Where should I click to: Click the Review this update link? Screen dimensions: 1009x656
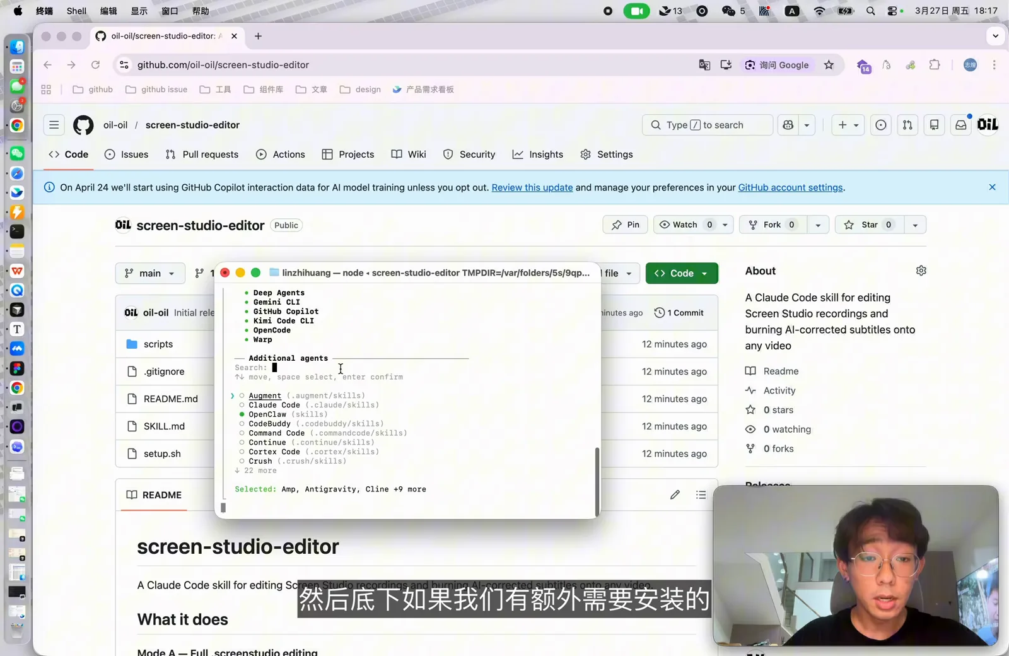tap(532, 187)
